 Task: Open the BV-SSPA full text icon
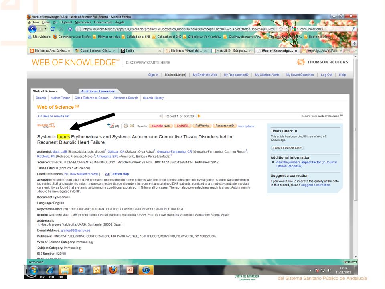46,126
